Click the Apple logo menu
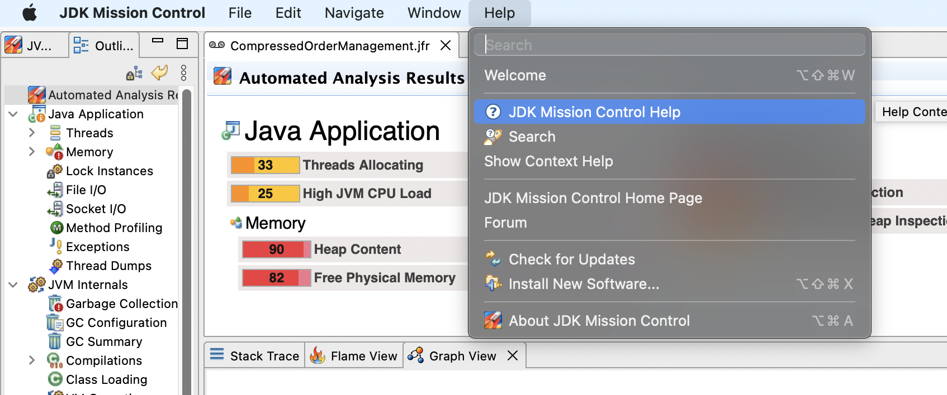The width and height of the screenshot is (947, 395). pos(30,13)
